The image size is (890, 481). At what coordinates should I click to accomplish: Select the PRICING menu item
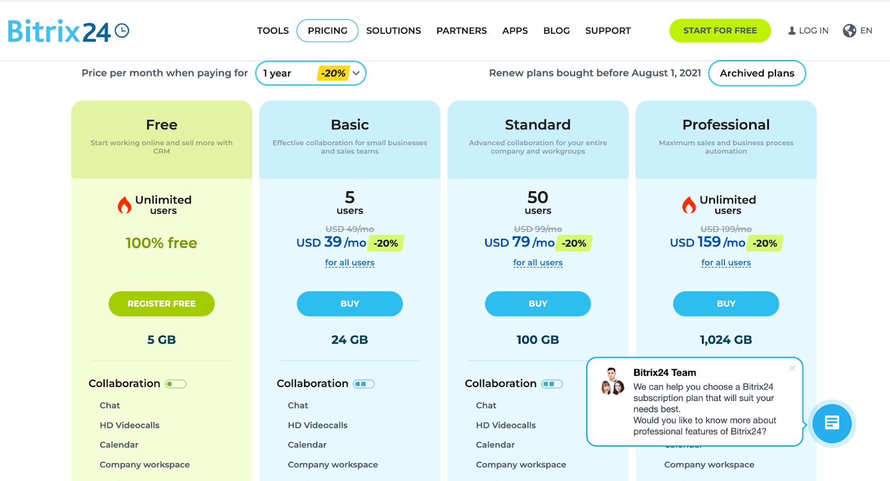point(328,31)
